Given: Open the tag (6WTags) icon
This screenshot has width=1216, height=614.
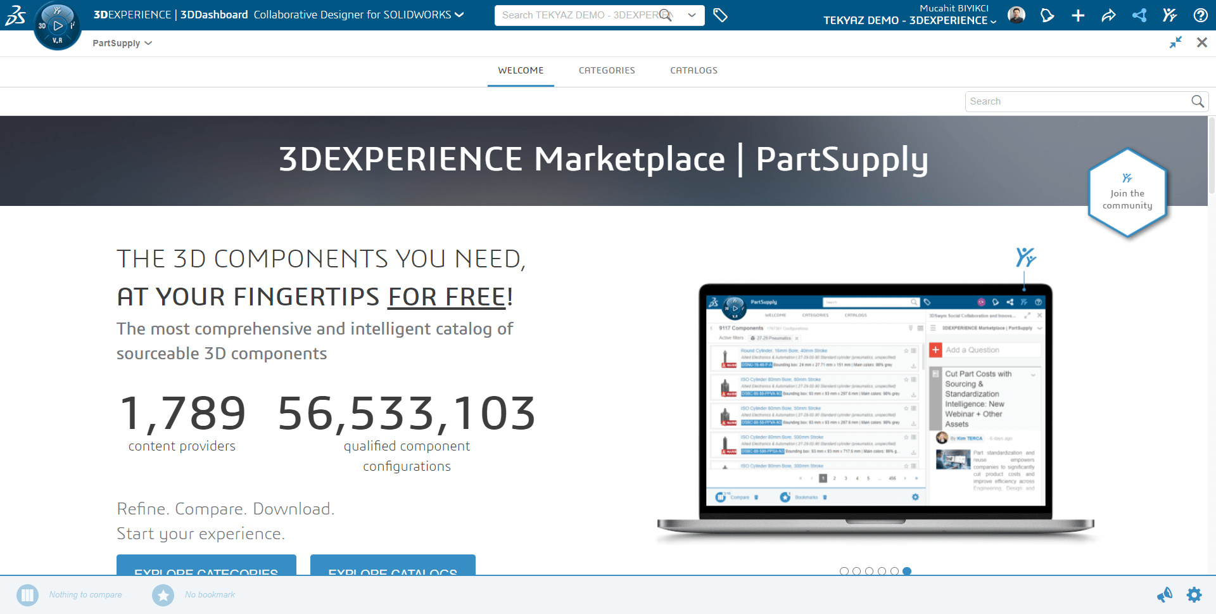Looking at the screenshot, I should tap(720, 15).
